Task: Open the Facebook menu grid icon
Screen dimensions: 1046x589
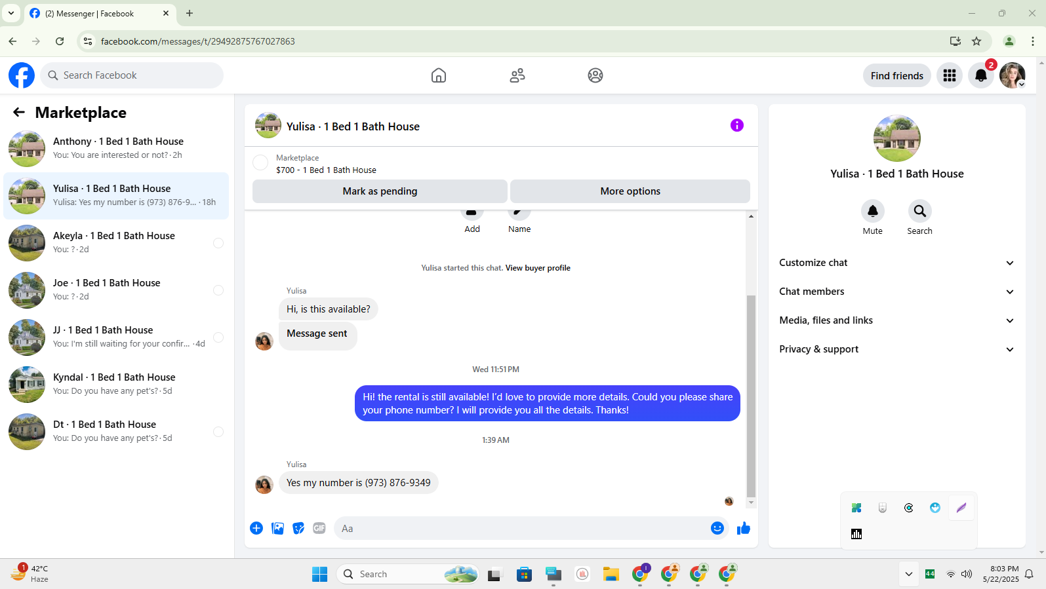Action: (x=950, y=75)
